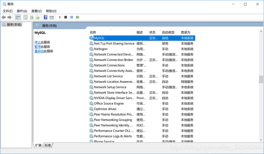The image size is (264, 154).
Task: Click the scroll-down arrow of the services list
Action: [x=261, y=140]
